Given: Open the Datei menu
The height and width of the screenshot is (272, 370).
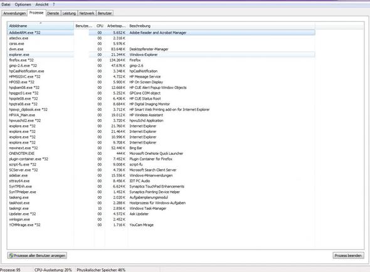Looking at the screenshot, I should click(x=6, y=4).
